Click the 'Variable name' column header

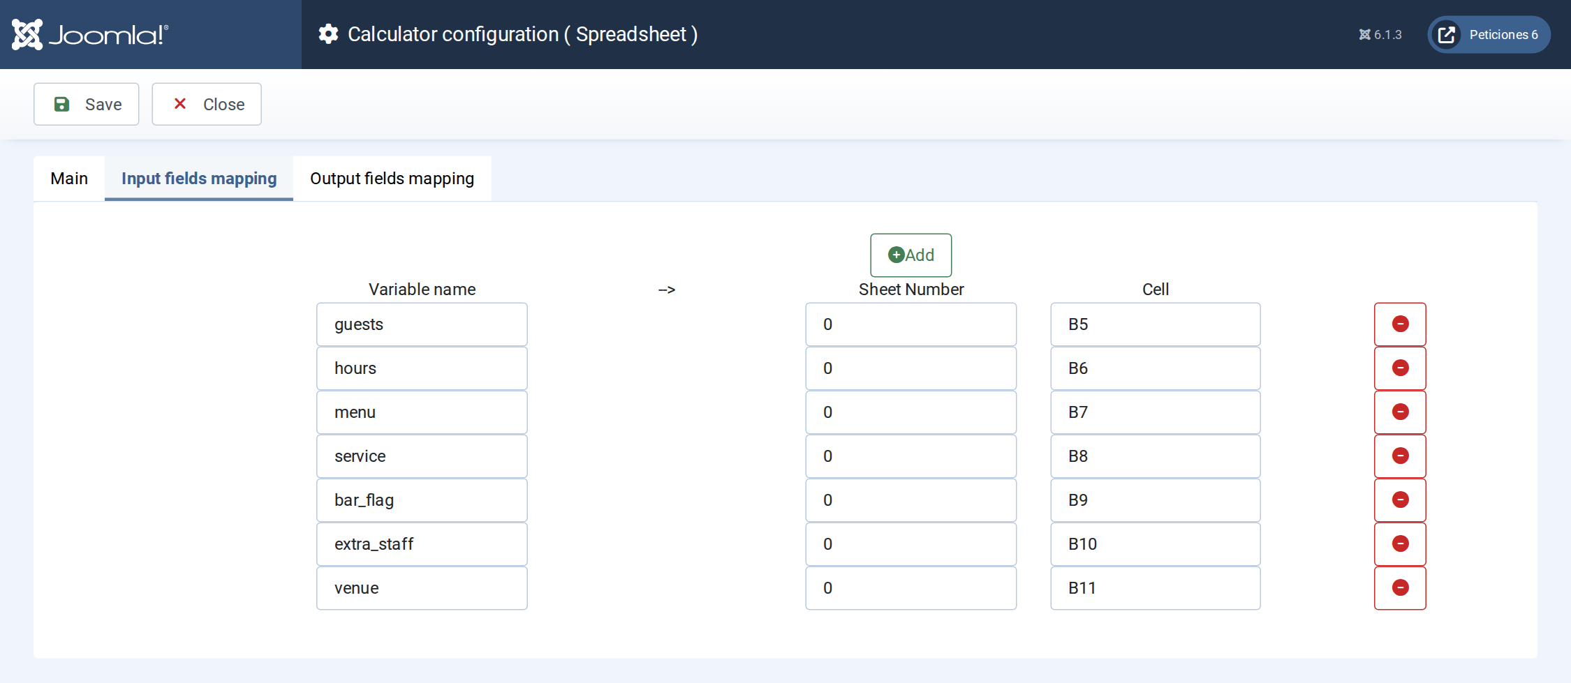click(x=422, y=290)
